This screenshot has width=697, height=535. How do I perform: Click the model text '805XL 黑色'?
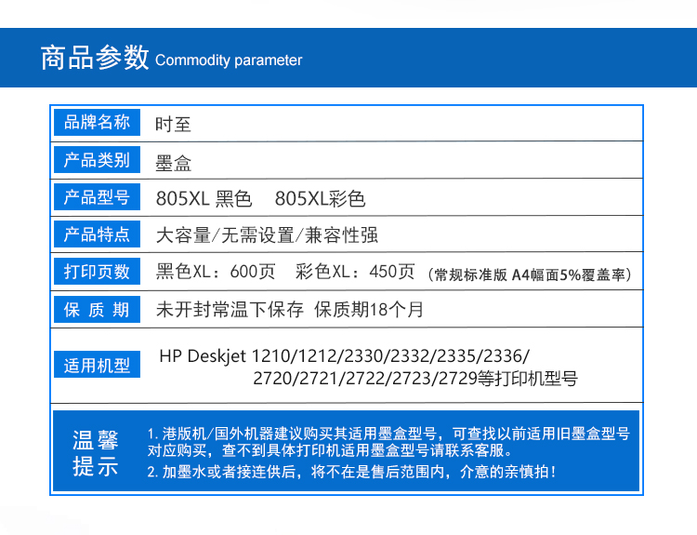tap(204, 198)
